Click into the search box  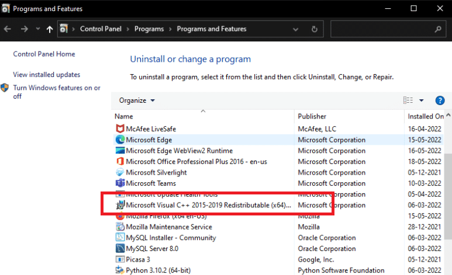(x=388, y=29)
